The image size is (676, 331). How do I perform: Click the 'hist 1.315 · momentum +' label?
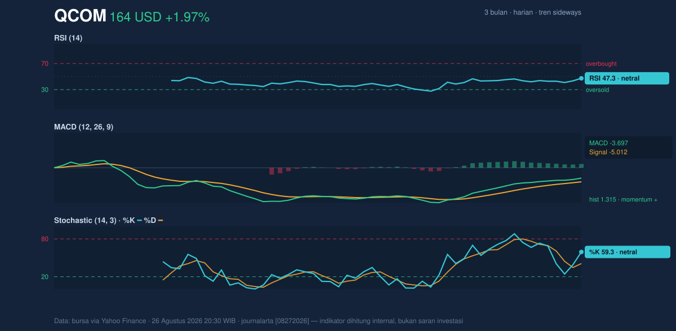coord(624,200)
